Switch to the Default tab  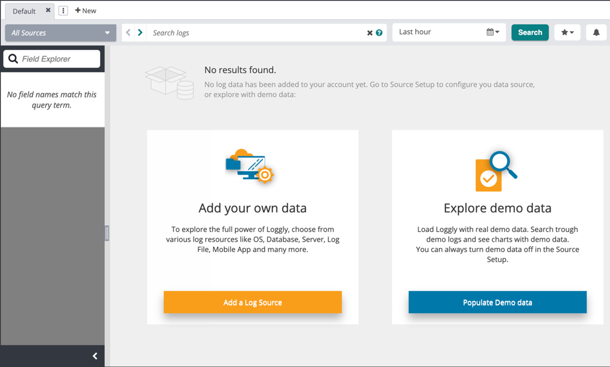click(x=24, y=11)
